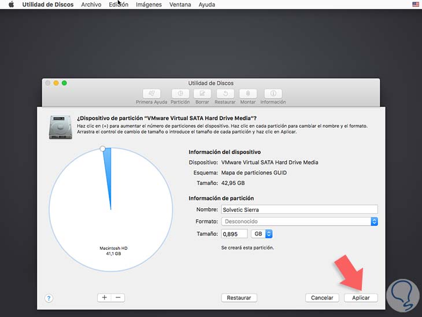Click the Montar toolbar icon

point(248,94)
